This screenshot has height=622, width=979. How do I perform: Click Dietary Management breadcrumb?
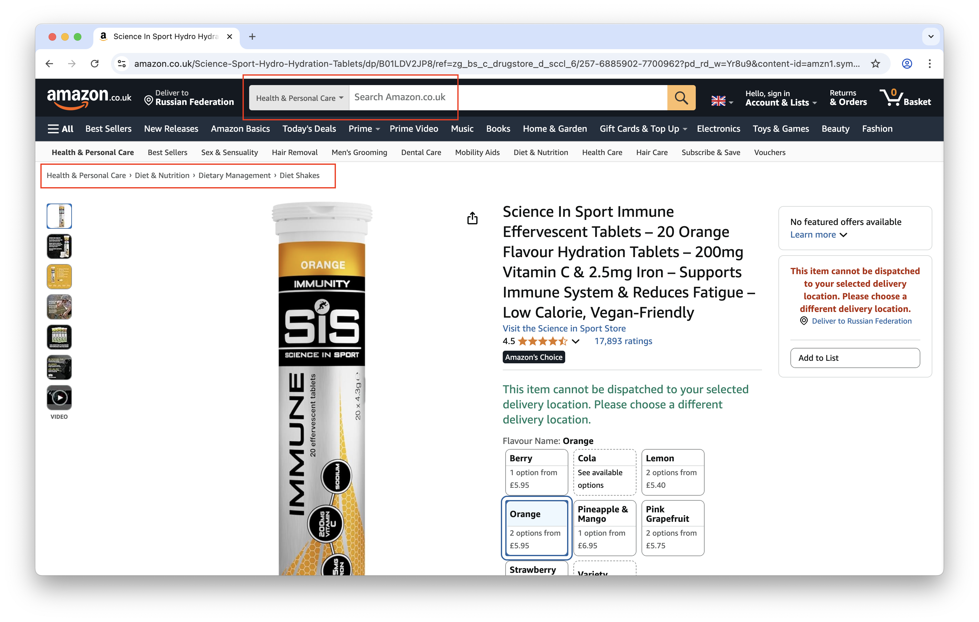coord(234,176)
